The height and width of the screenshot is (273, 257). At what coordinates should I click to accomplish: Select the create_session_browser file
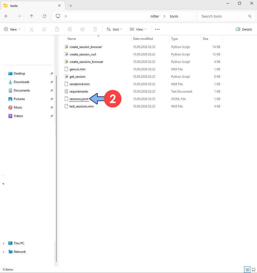(86, 47)
